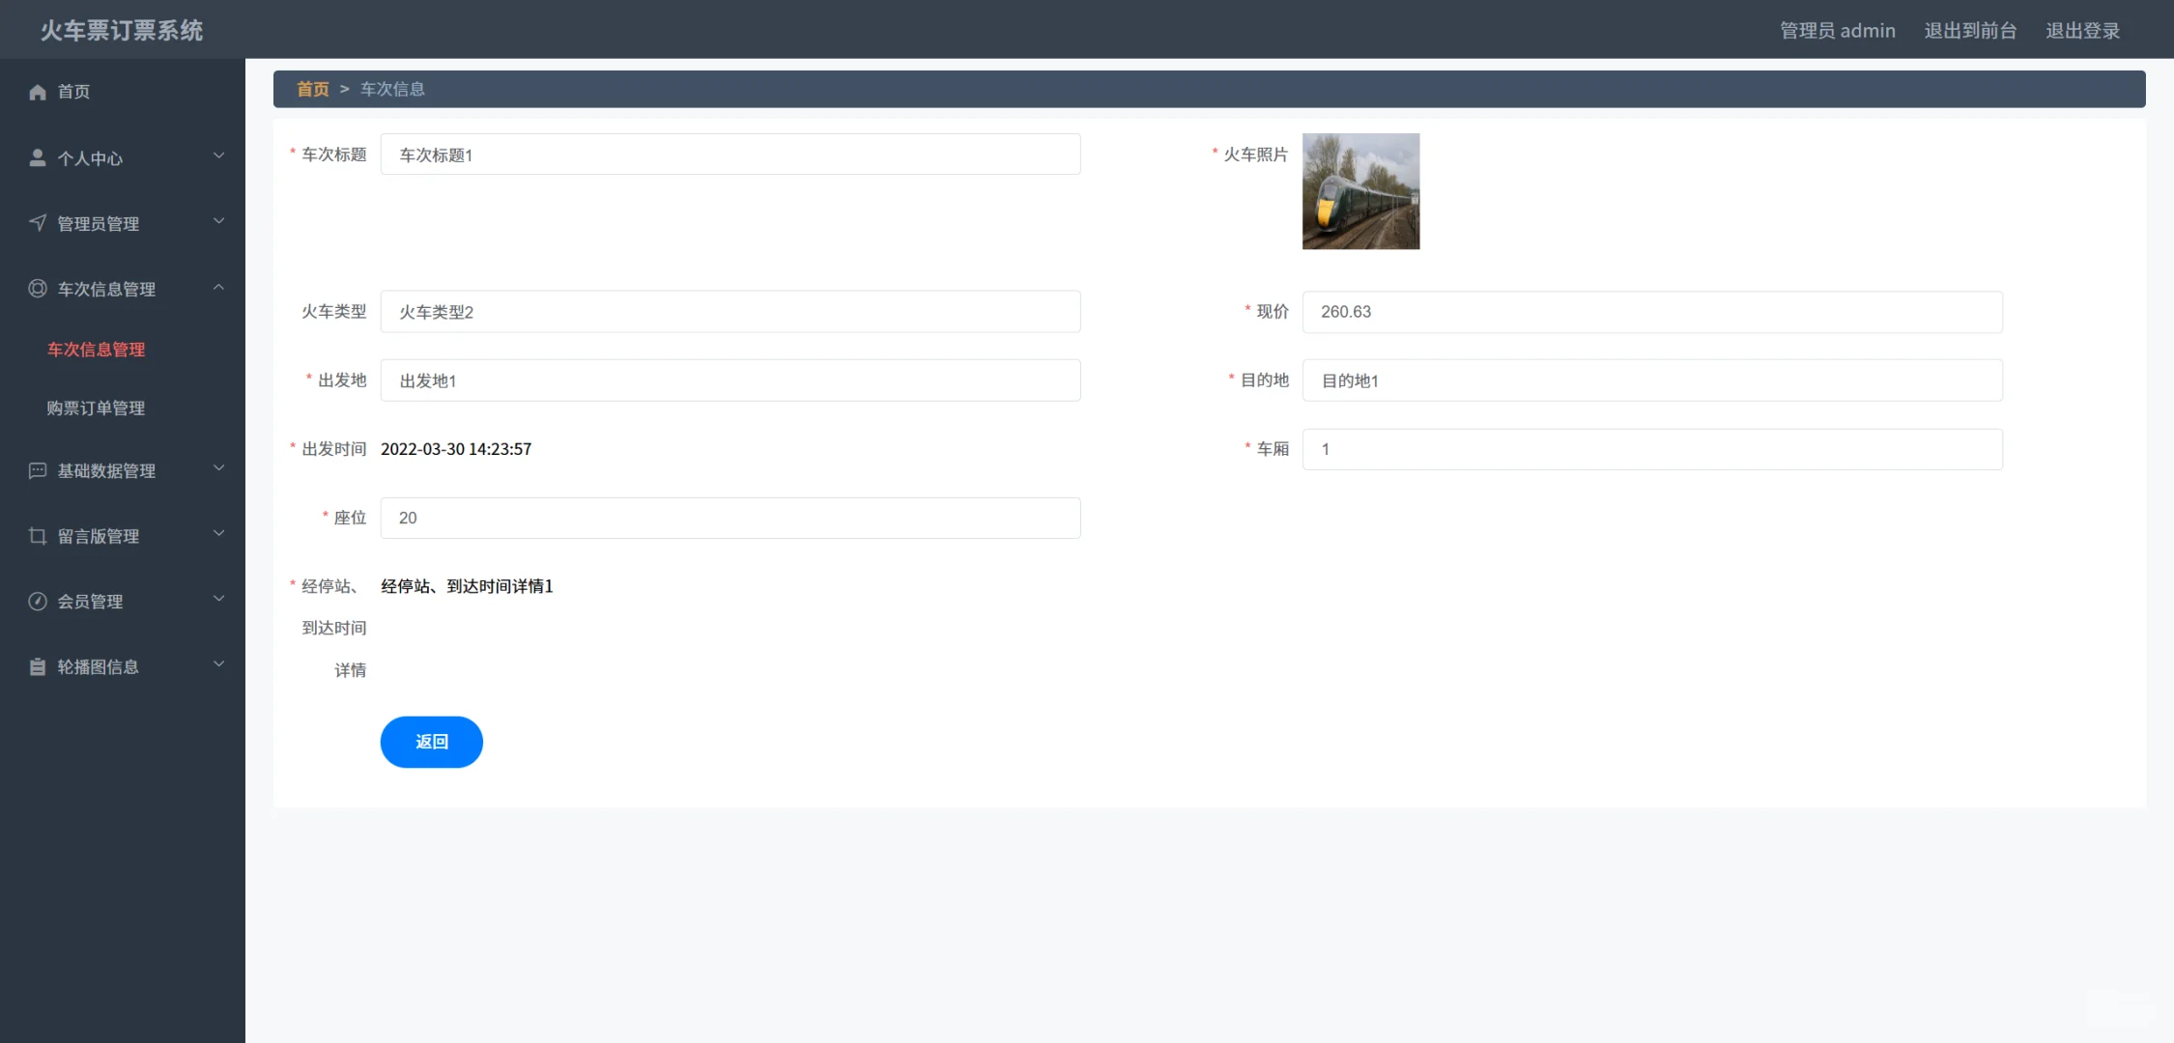This screenshot has height=1043, width=2174.
Task: Collapse the 车次信息管理 section
Action: pos(218,288)
